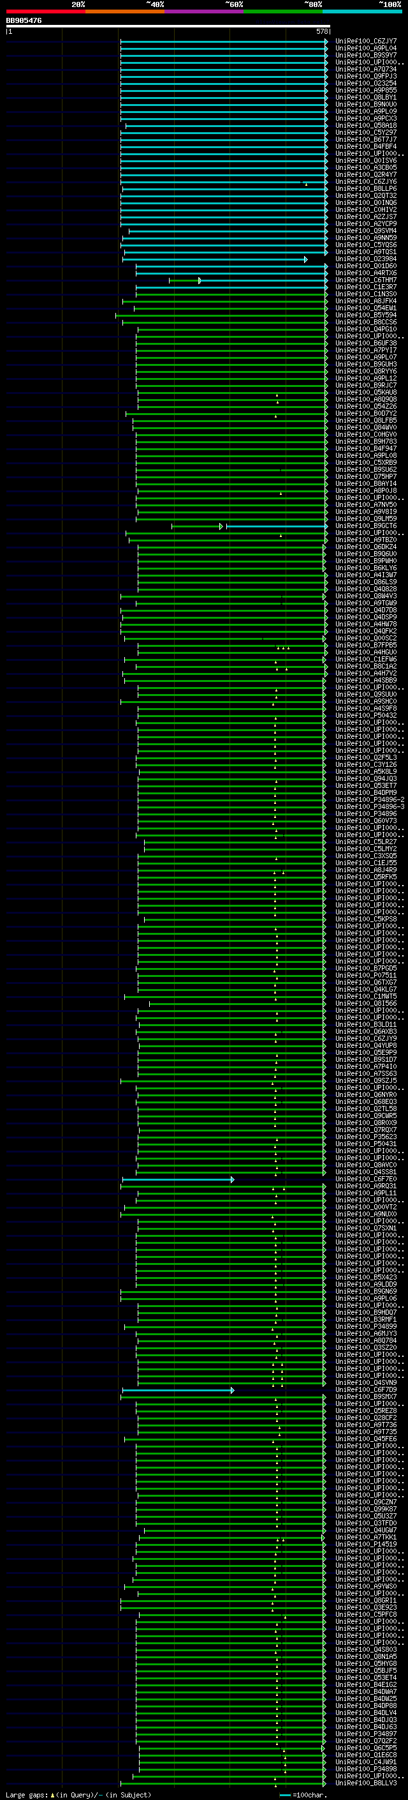Select the UniRef100_A9YWS0 label

coord(366,1586)
